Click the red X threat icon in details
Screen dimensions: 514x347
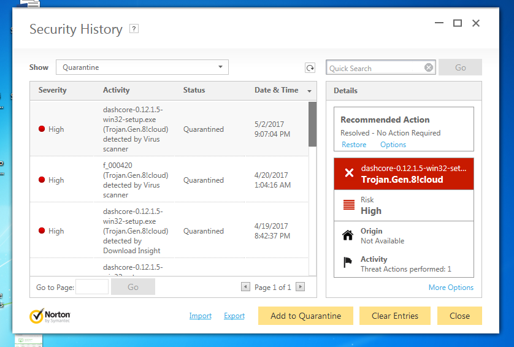(349, 173)
